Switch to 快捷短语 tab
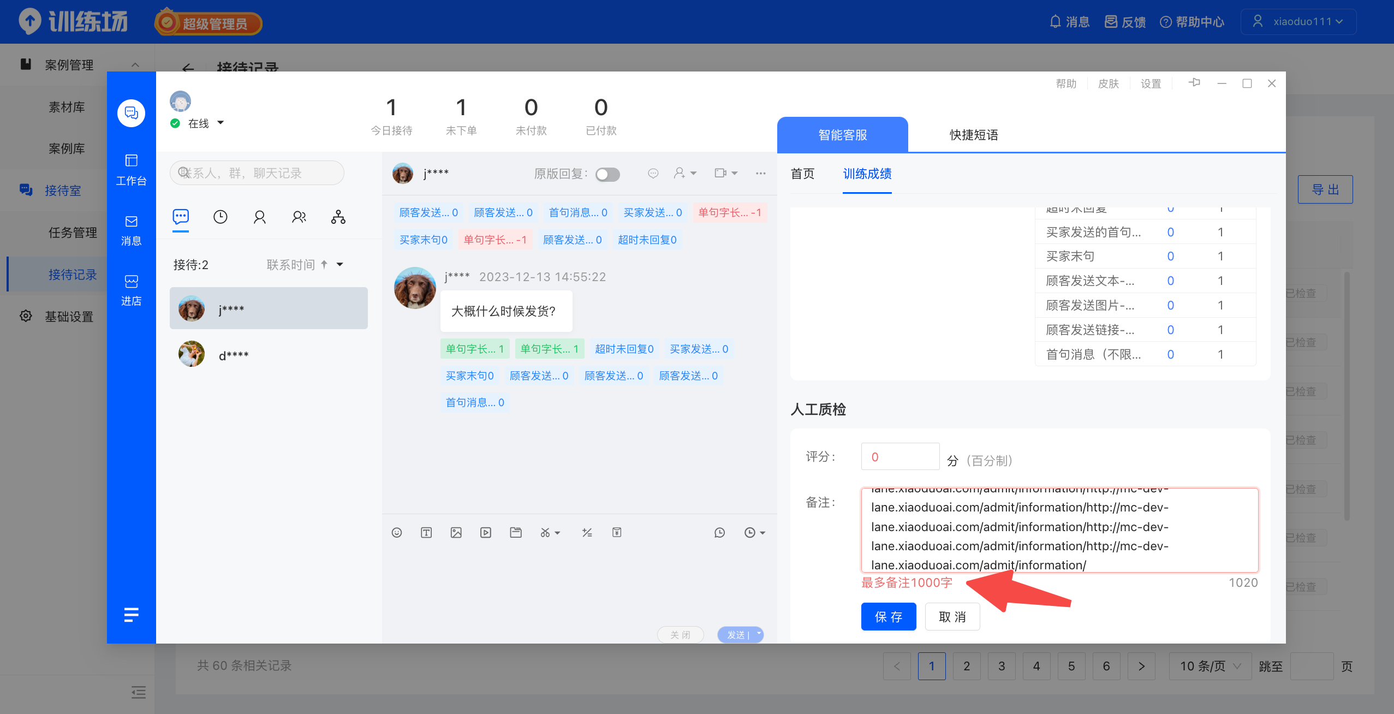The height and width of the screenshot is (714, 1394). [970, 134]
